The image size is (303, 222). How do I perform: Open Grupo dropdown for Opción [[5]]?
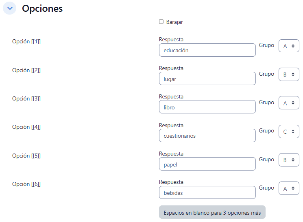[289, 160]
